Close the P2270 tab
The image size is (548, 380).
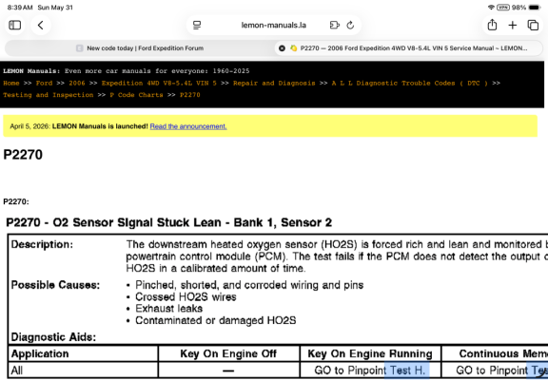282,48
